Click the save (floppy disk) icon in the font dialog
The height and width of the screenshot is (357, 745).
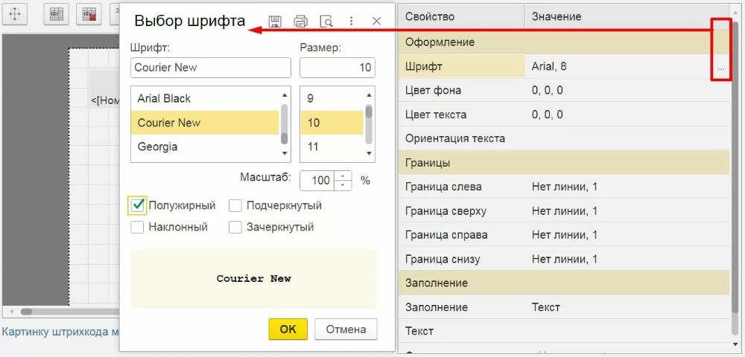pyautogui.click(x=275, y=22)
